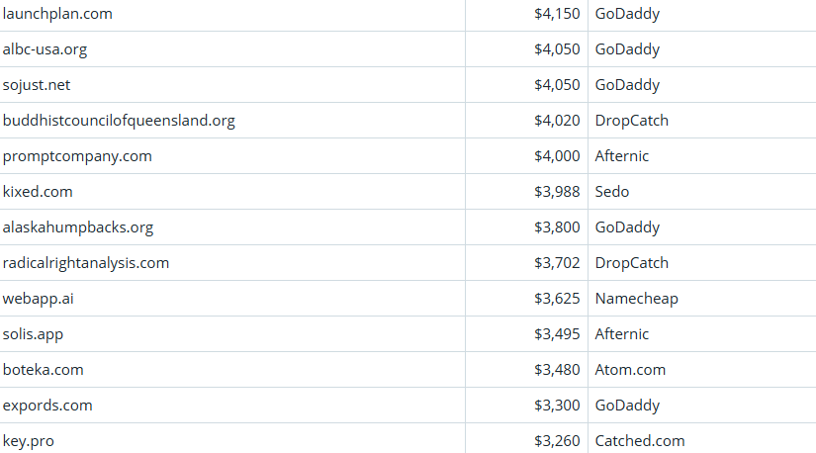Open the boteka.com domain entry
Viewport: 816px width, 453px height.
click(x=44, y=370)
